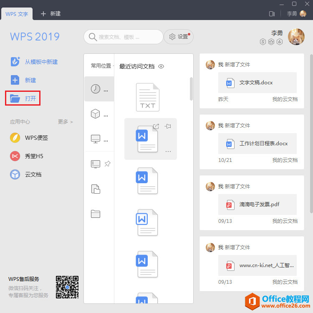
Task: Toggle the sidebar panel icon in title bar
Action: tap(272, 14)
